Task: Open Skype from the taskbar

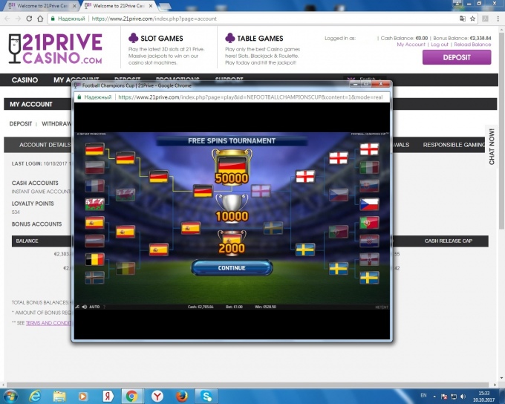Action: 206,396
